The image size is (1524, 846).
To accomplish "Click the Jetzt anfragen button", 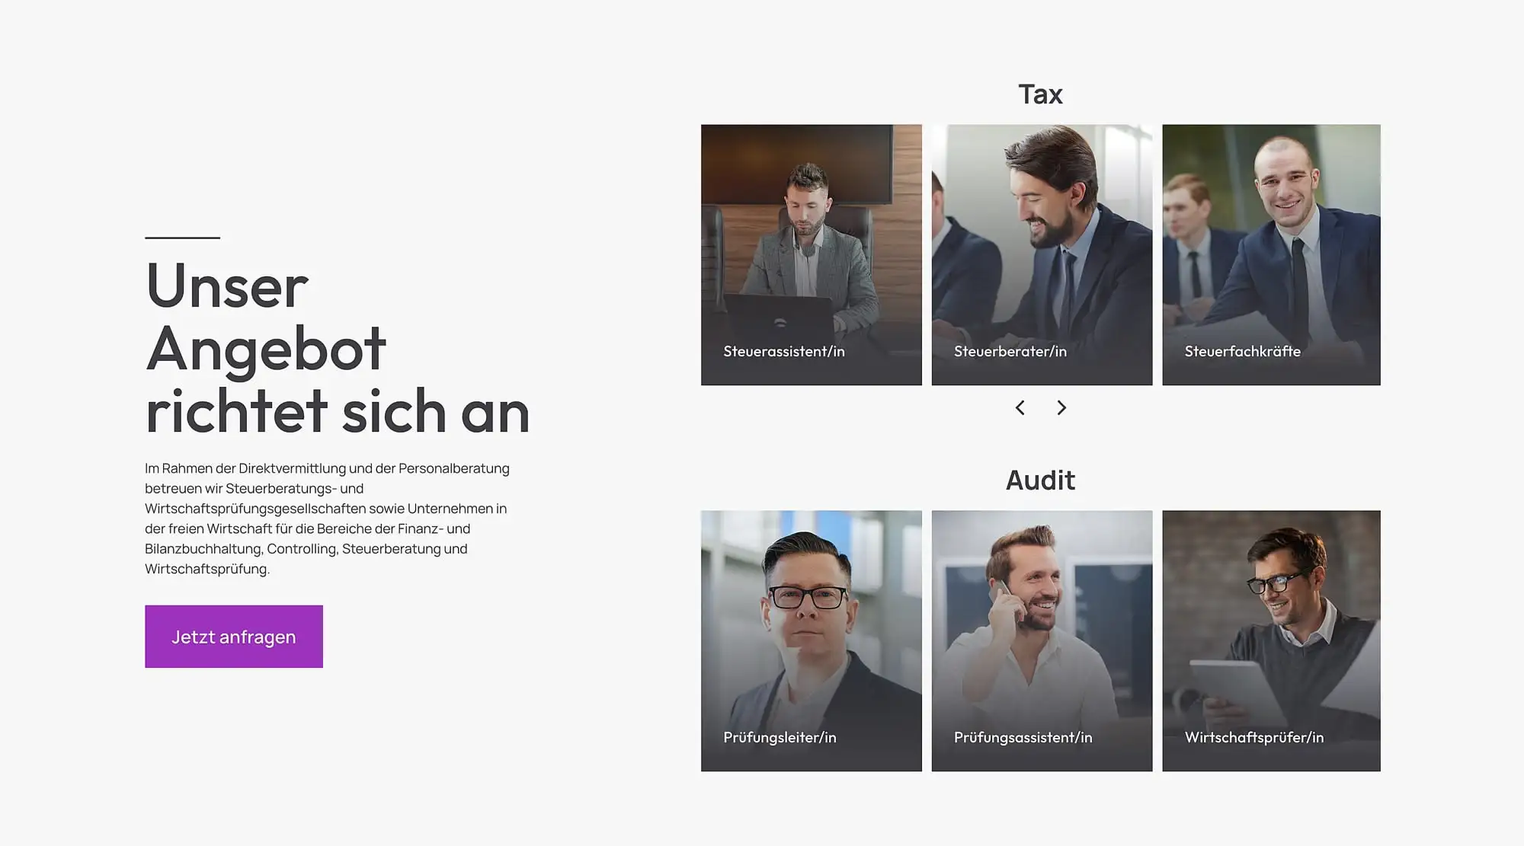I will (234, 637).
